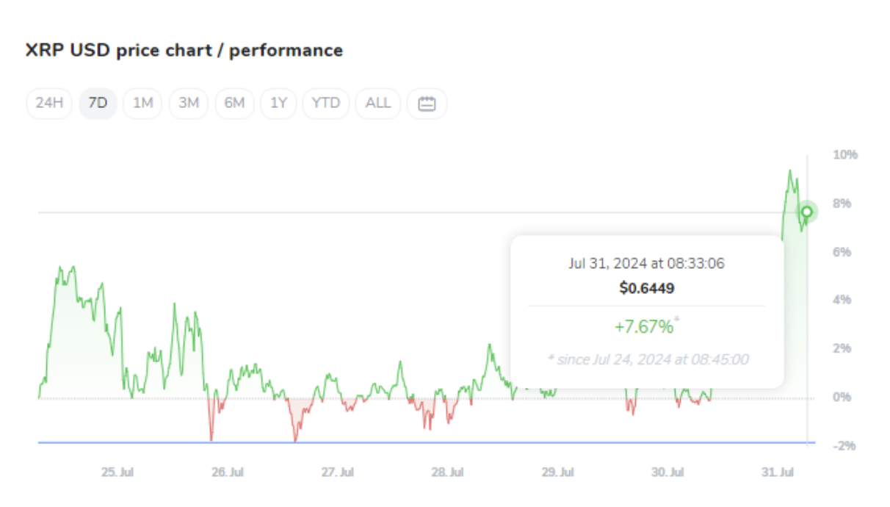Open the custom date range calendar picker
Screen dimensions: 890x507
(427, 103)
